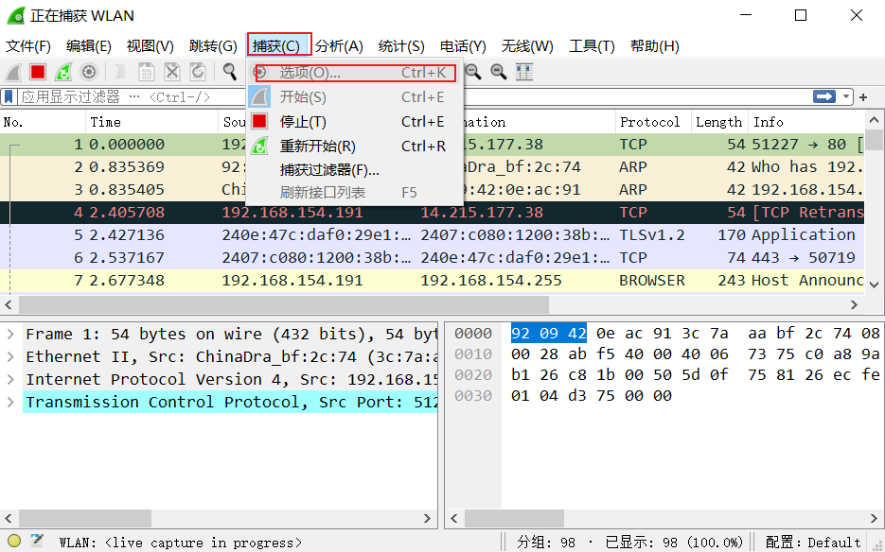Choose 捕获过滤器(F)... from the menu
The image size is (885, 552).
pos(354,170)
